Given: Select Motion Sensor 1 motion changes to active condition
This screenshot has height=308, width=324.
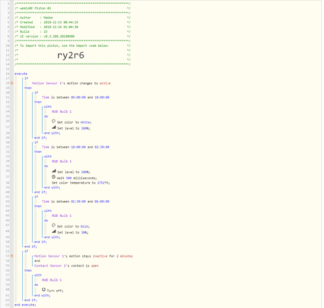Looking at the screenshot, I should pos(72,83).
